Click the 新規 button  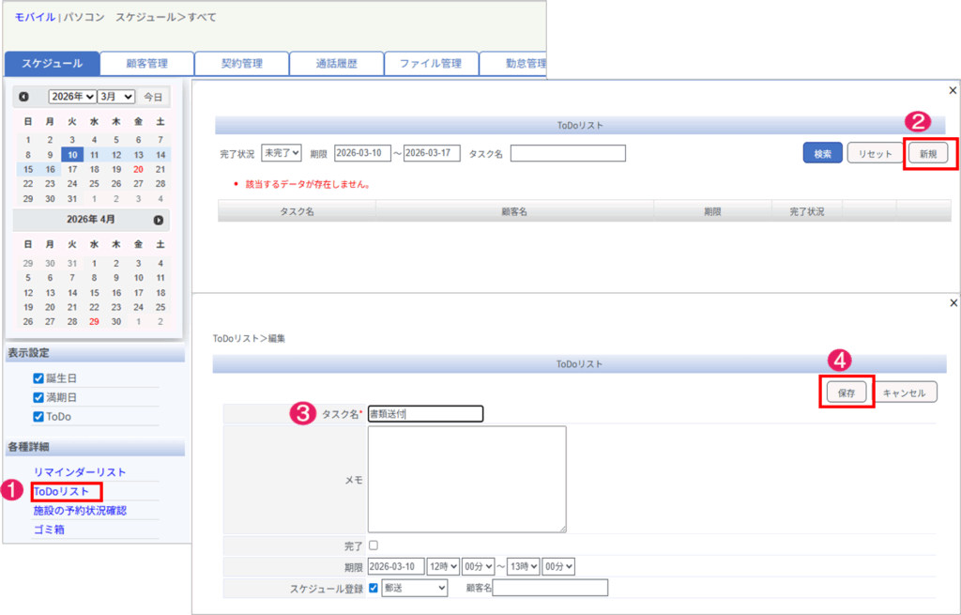[927, 154]
